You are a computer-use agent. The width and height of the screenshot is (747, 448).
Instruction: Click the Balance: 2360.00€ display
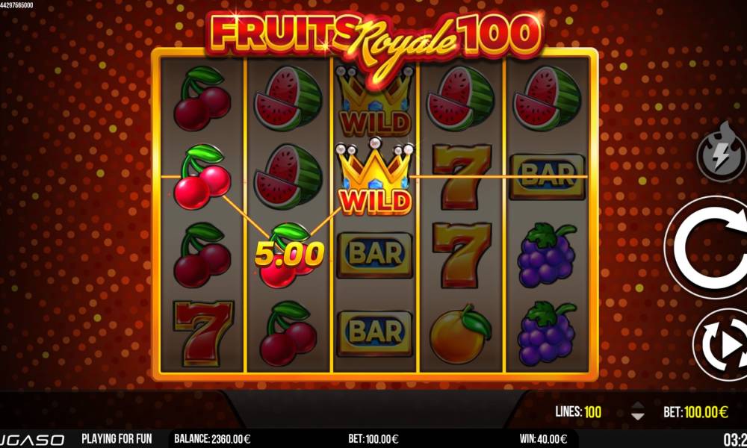pyautogui.click(x=212, y=438)
